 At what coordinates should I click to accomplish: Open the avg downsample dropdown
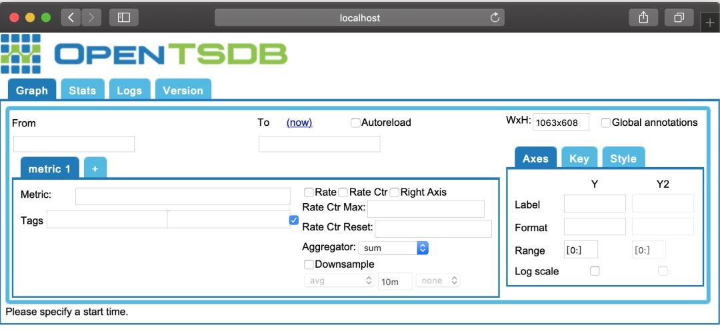tap(339, 280)
